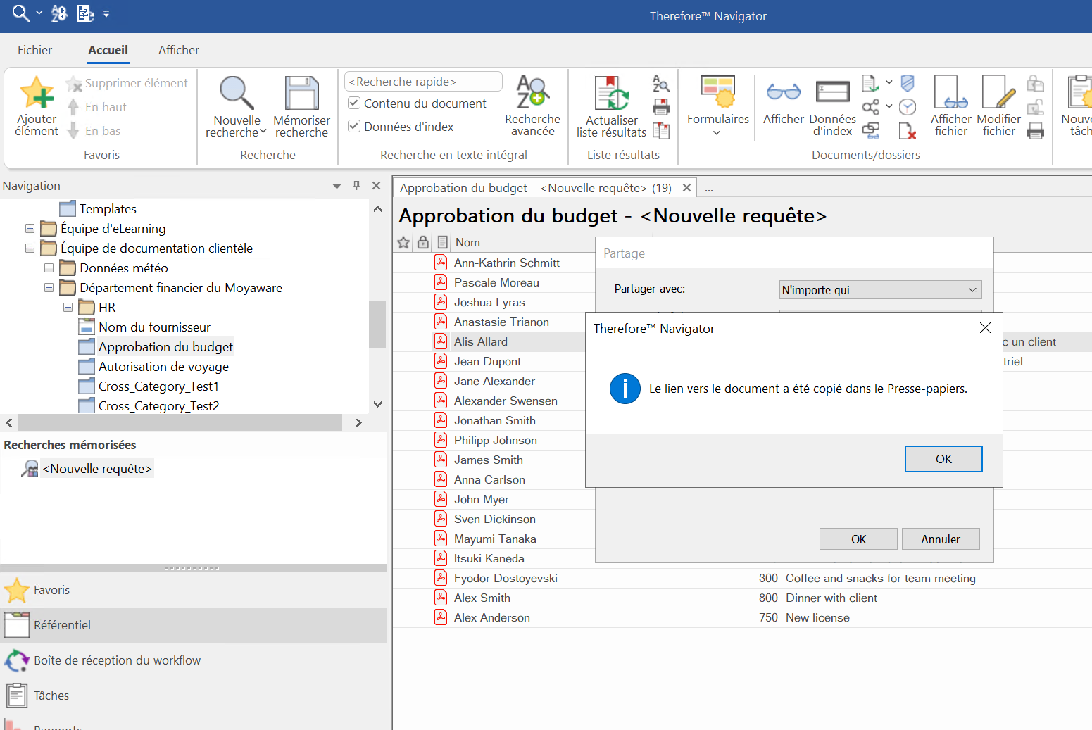Click the print results list icon

(661, 107)
